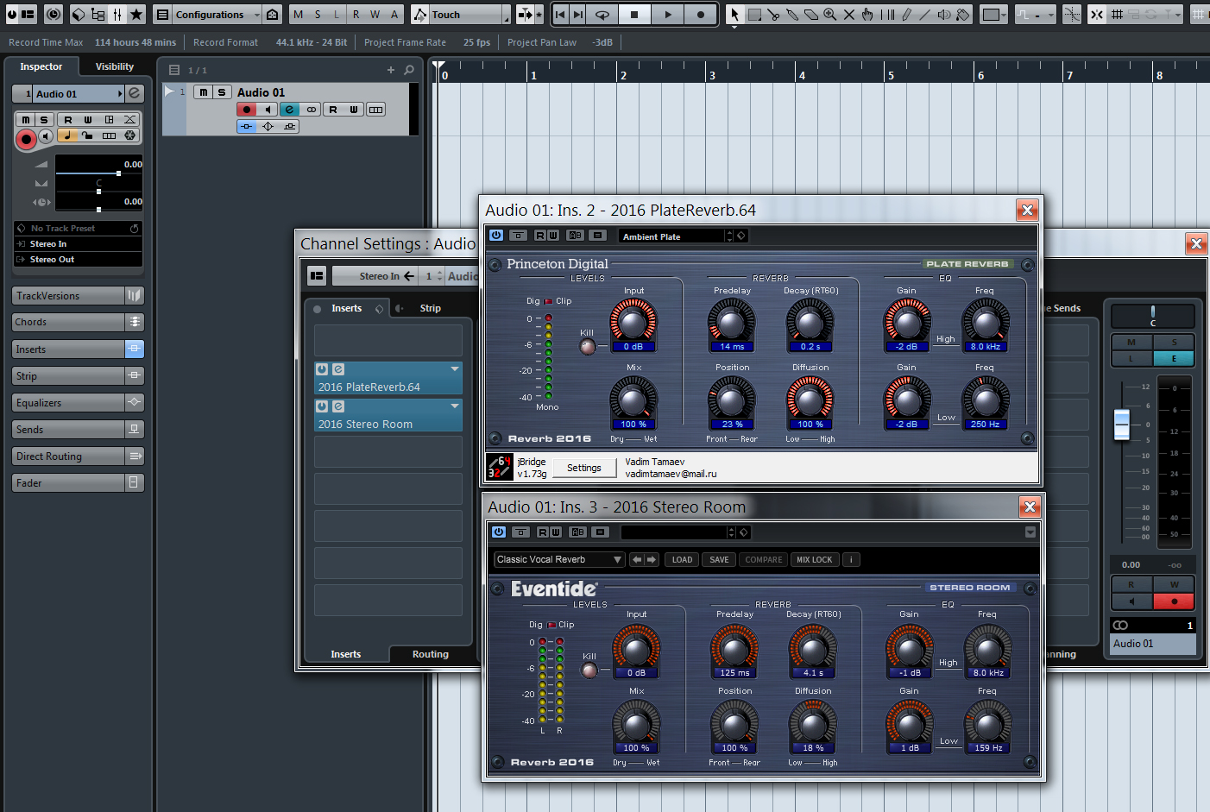Click the Play speaker tool
Viewport: 1210px width, 812px height.
[944, 15]
